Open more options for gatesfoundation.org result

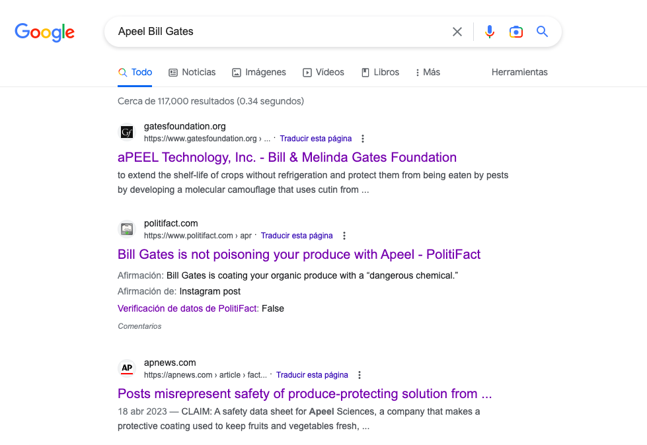(x=363, y=139)
